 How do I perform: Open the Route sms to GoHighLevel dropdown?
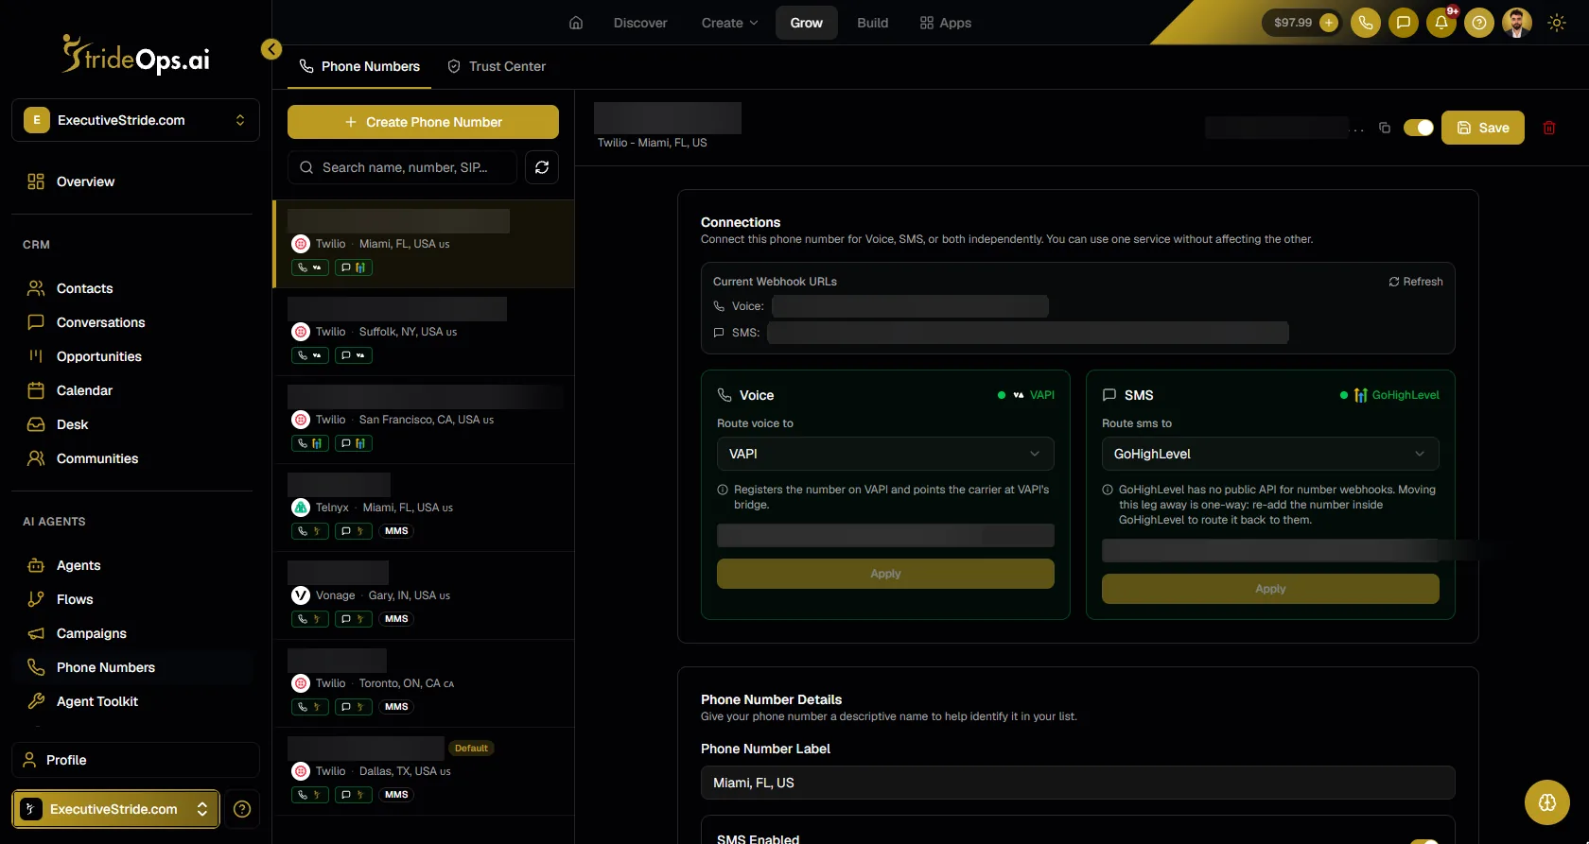[1270, 454]
